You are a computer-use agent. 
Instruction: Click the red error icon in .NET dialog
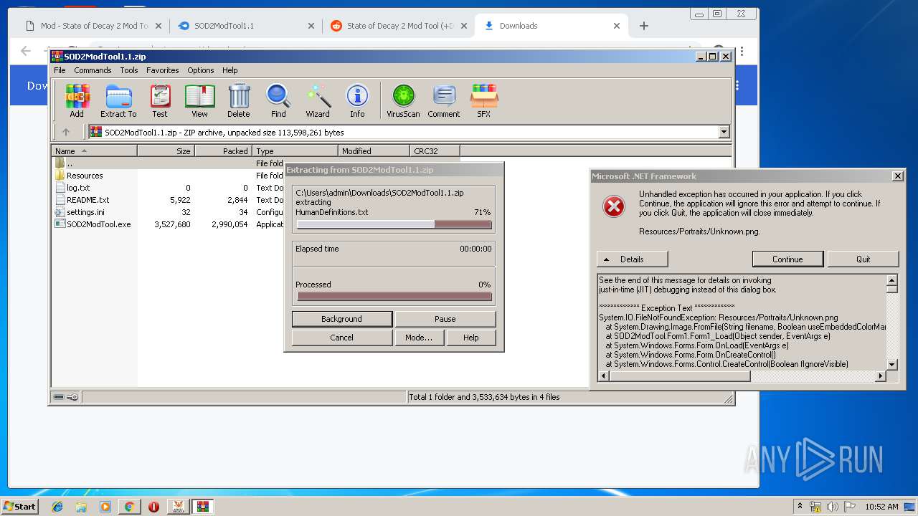614,206
